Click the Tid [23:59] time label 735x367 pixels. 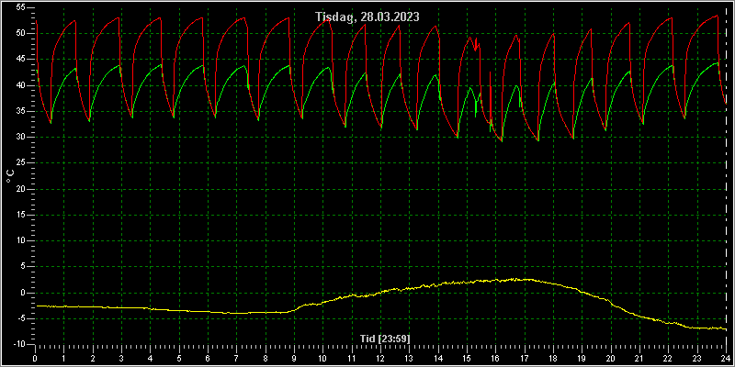point(385,339)
